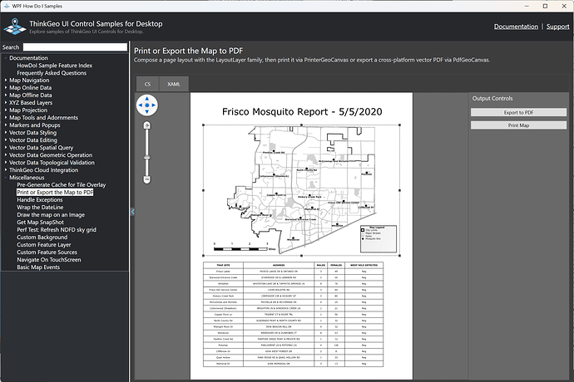This screenshot has width=574, height=382.
Task: Switch to the XAML tab
Action: [x=174, y=84]
